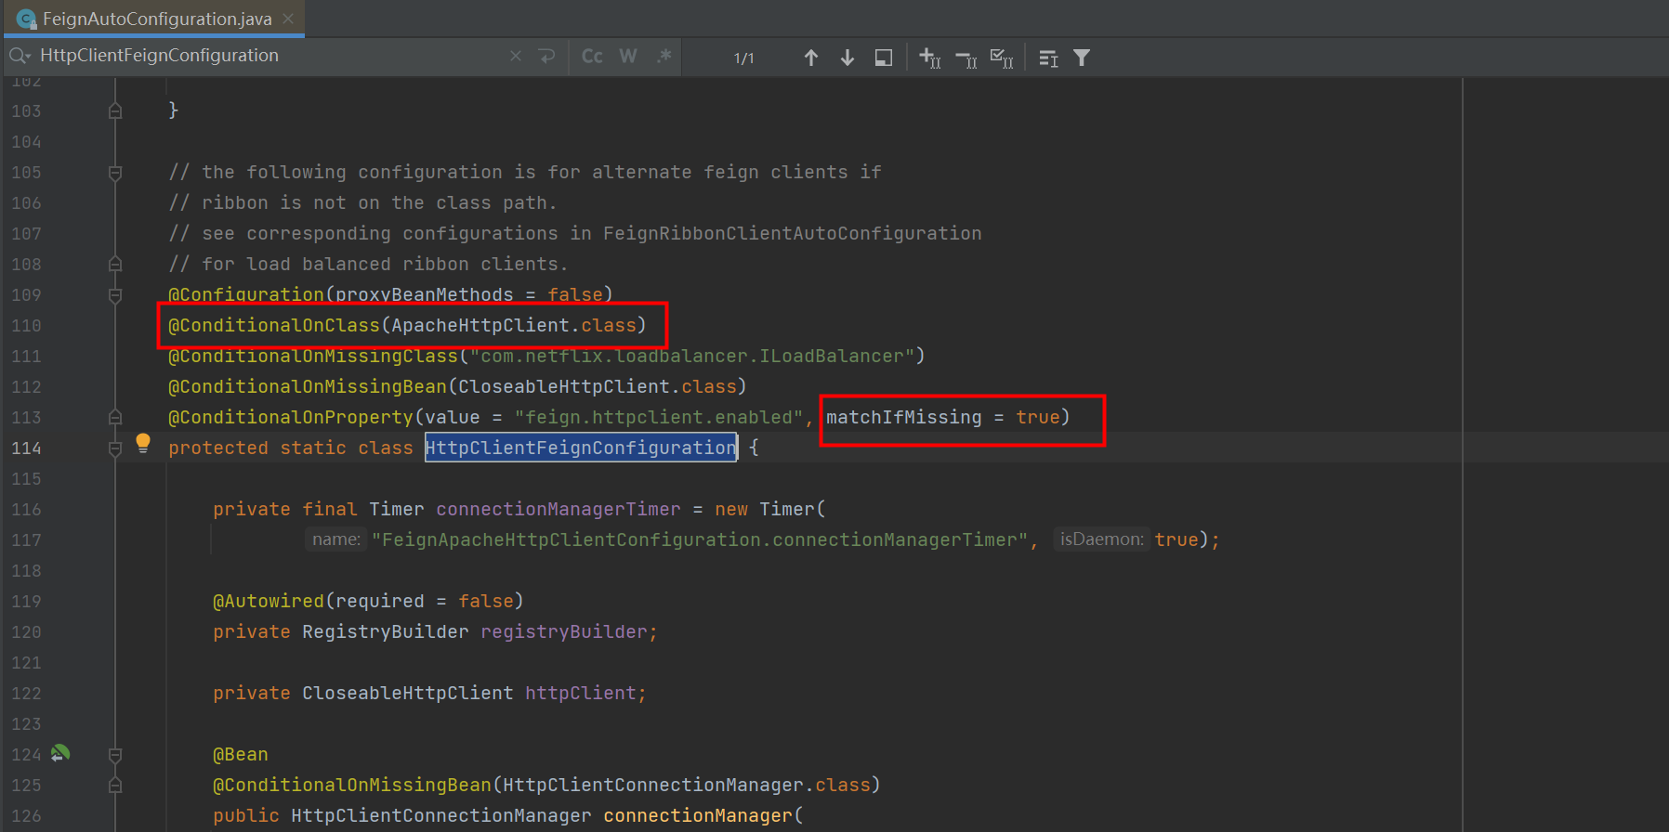
Task: Click RegistryBuilder type on line 120
Action: [x=386, y=632]
